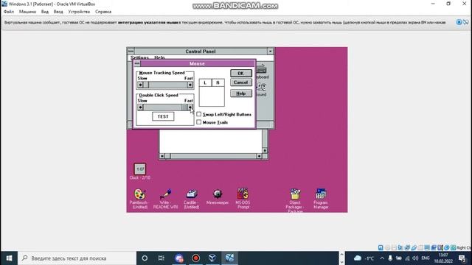The image size is (472, 265).
Task: Open the Вид menu in VirtualBox
Action: click(x=45, y=12)
